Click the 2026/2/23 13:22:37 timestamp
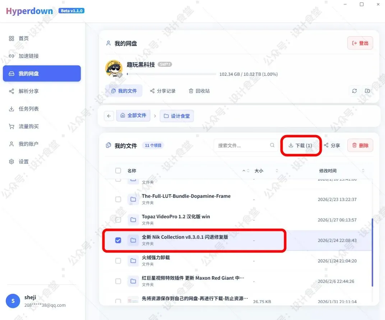Viewport: 385px width, 320px height. pos(337,199)
